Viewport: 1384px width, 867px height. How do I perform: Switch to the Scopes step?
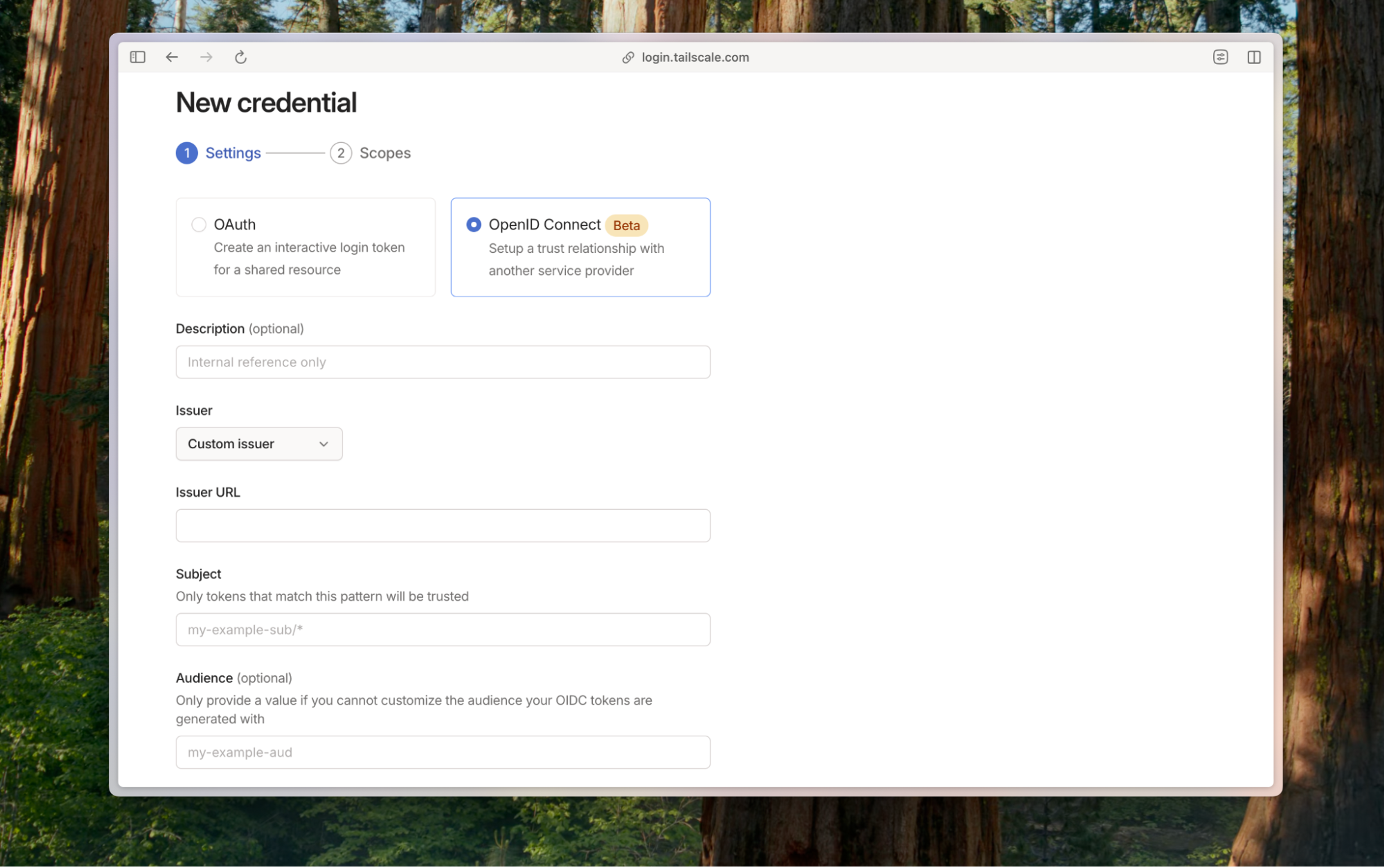coord(384,152)
